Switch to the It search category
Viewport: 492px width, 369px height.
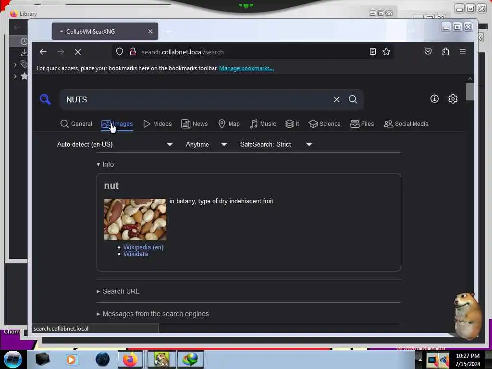pos(292,124)
